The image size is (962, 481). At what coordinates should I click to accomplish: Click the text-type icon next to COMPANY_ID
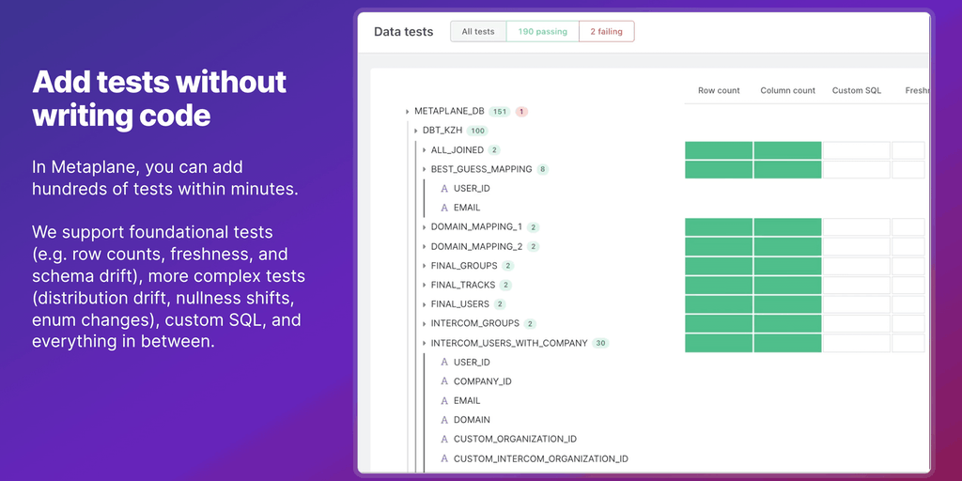(x=444, y=381)
